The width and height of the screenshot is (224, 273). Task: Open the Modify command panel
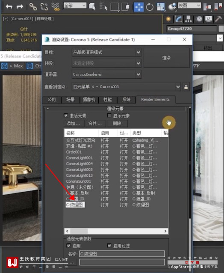tap(178, 19)
